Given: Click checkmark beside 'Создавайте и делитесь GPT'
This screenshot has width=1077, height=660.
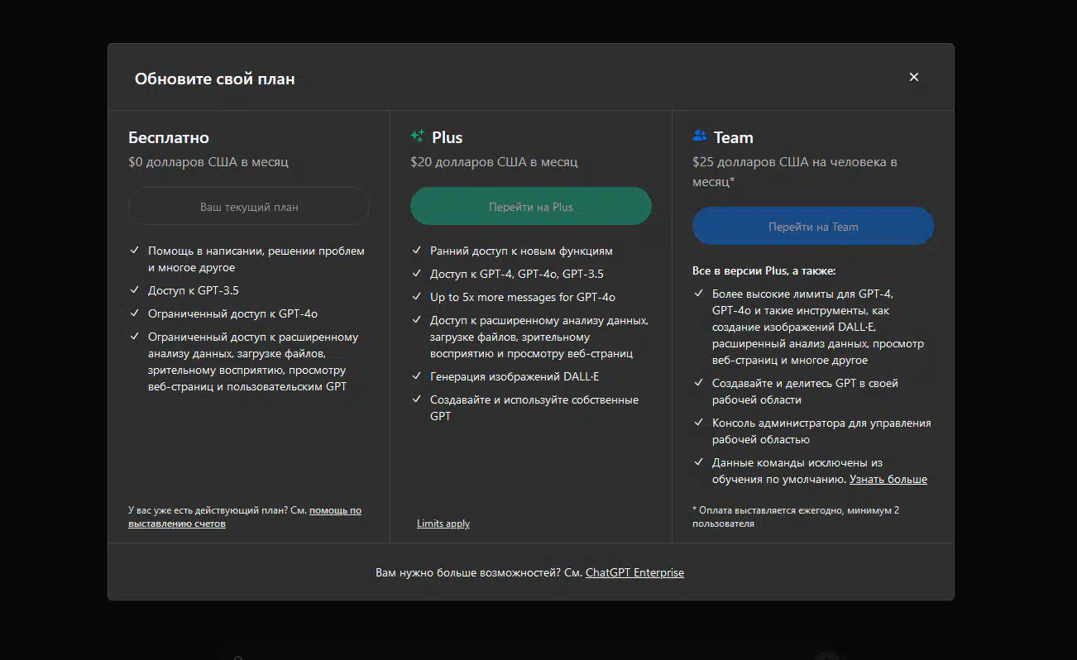Looking at the screenshot, I should 698,383.
